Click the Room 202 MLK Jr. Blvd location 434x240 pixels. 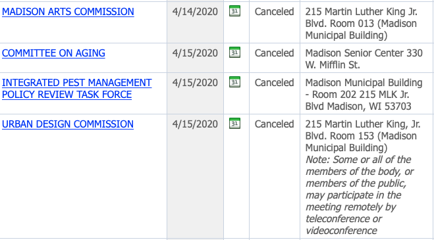(x=364, y=95)
